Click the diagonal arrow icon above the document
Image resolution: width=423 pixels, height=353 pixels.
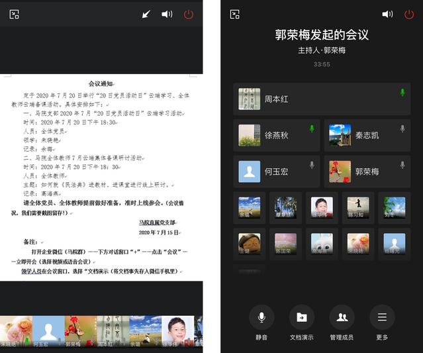146,14
